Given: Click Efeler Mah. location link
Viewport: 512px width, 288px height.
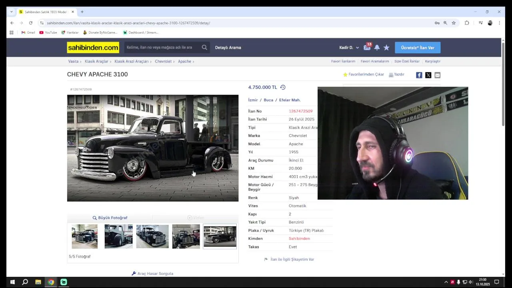Looking at the screenshot, I should pyautogui.click(x=290, y=100).
